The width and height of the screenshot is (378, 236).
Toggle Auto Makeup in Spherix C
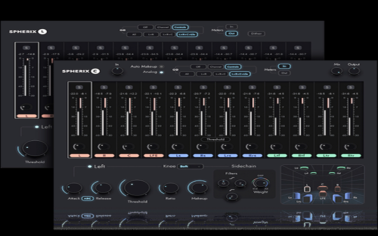point(162,67)
